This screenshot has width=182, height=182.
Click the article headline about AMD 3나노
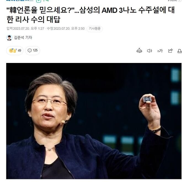click(90, 15)
